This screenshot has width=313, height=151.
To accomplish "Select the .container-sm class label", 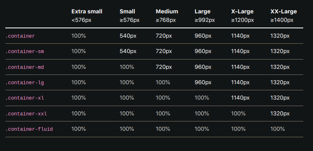I will tap(24, 51).
